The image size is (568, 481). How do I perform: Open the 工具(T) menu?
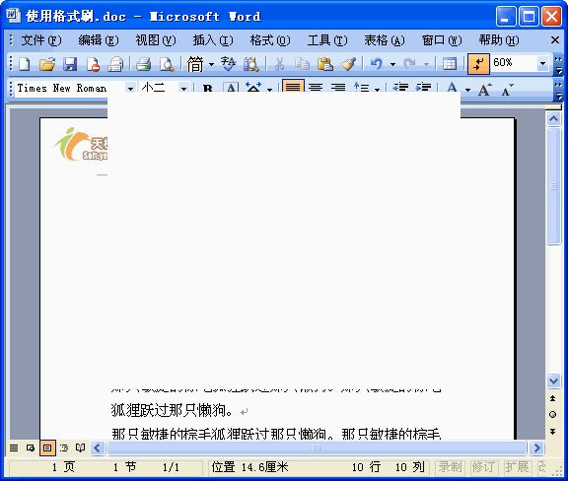(x=327, y=39)
